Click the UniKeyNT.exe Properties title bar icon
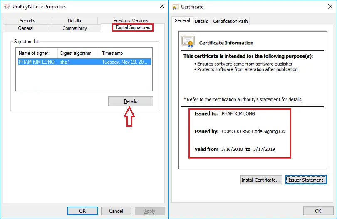The image size is (337, 219). tap(7, 7)
